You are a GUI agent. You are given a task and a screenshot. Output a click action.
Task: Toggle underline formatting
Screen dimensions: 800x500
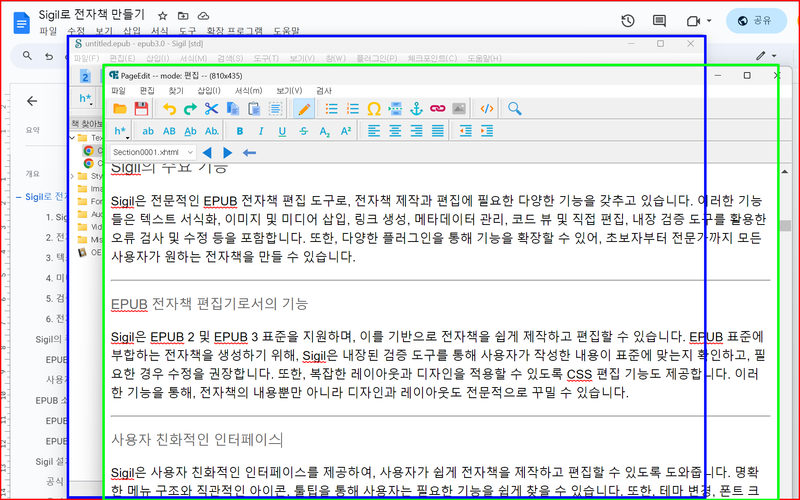coord(282,131)
